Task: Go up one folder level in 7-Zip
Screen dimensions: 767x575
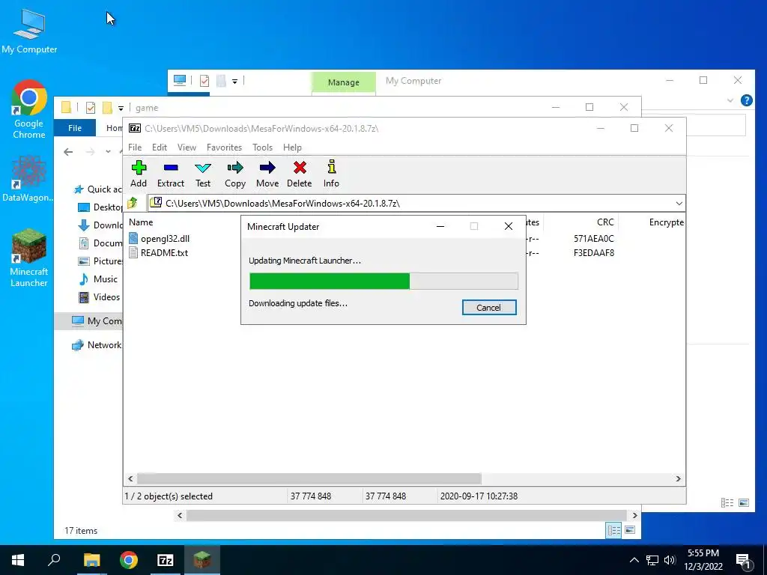Action: [133, 203]
